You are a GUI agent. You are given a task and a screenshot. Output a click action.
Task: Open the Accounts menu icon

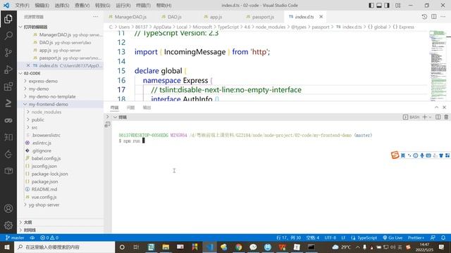coord(8,209)
